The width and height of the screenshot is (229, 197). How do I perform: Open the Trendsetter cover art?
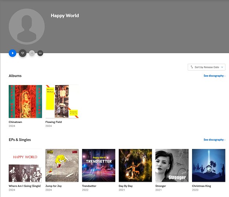point(99,165)
